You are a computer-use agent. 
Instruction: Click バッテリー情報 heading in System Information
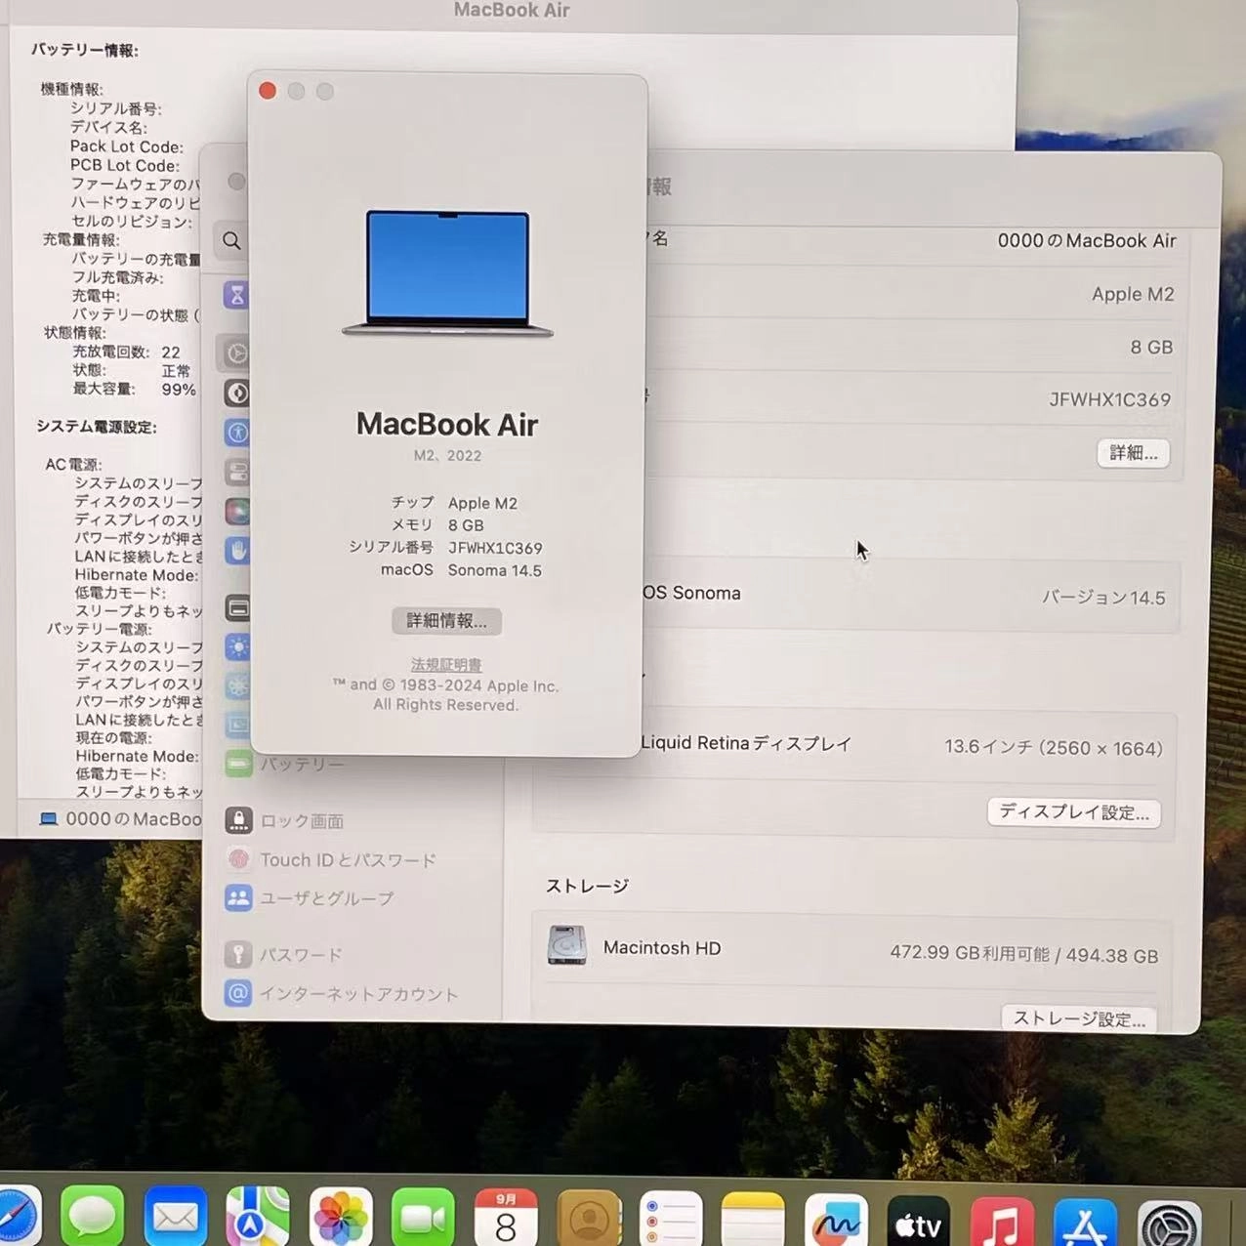tap(84, 50)
